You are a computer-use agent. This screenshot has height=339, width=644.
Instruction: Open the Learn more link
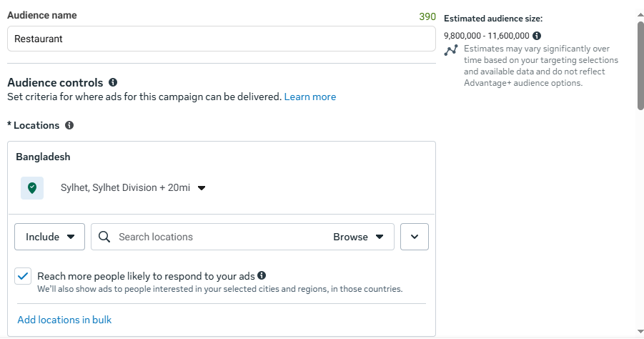tap(309, 97)
